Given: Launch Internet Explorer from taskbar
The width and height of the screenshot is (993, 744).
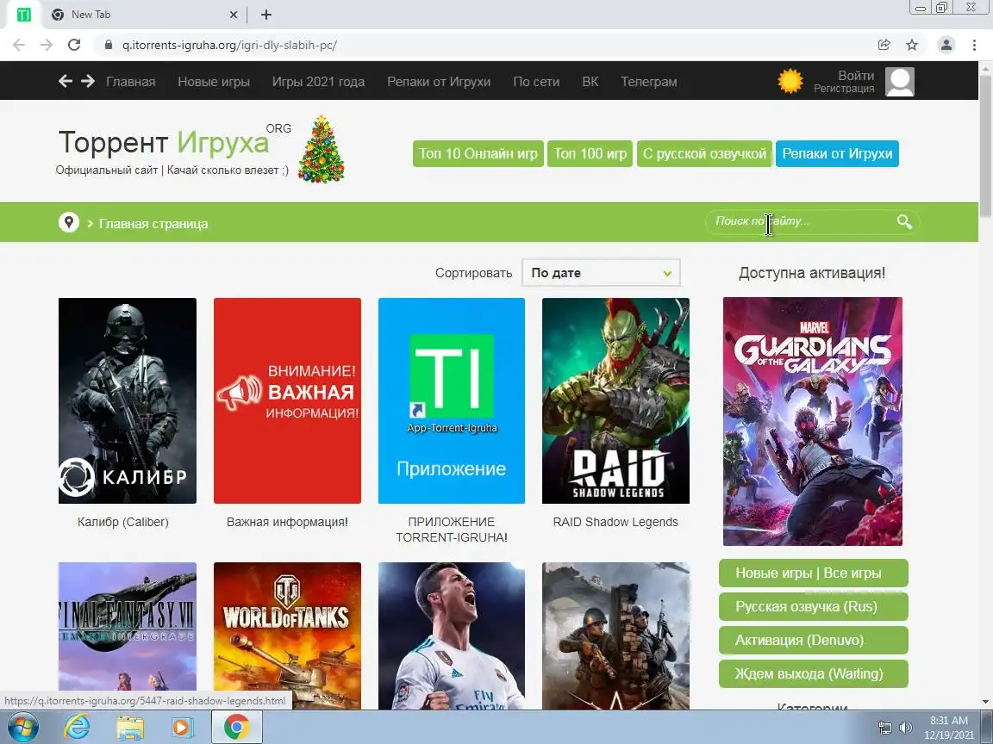Looking at the screenshot, I should [x=77, y=728].
